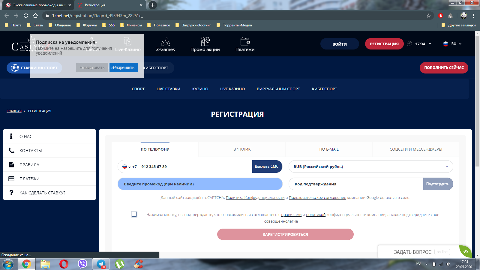The height and width of the screenshot is (270, 480).
Task: Click the red extension icon in the toolbar
Action: (441, 16)
